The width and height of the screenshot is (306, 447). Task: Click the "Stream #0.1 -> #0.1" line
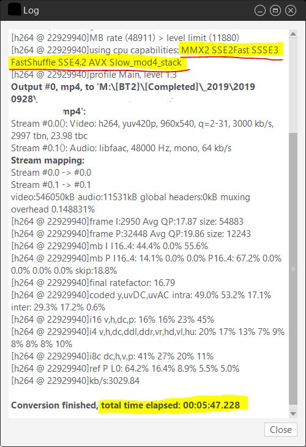51,185
